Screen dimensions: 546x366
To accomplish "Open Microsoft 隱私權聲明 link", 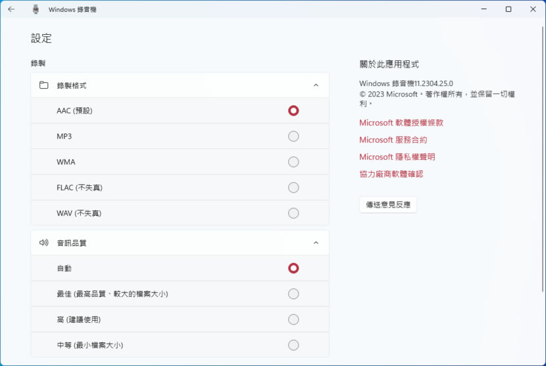I will tap(397, 157).
